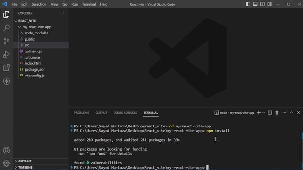This screenshot has width=303, height=170.
Task: Switch to the Output tab
Action: [101, 113]
